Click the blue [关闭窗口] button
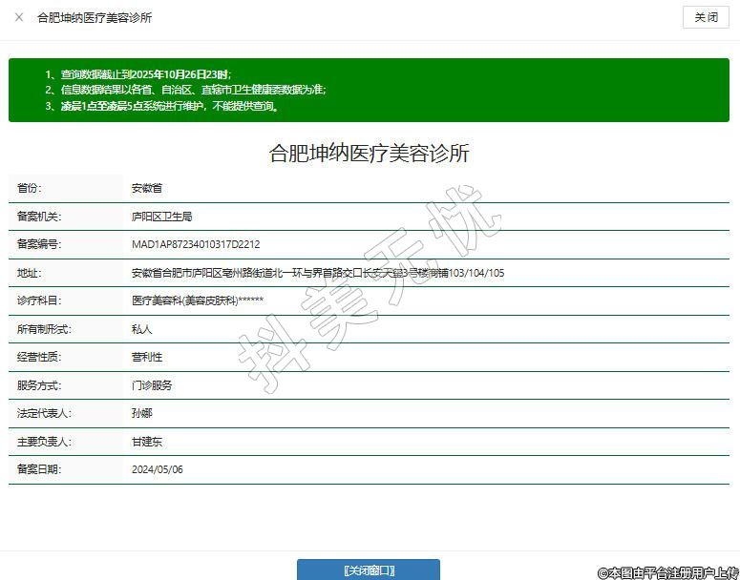740x580 pixels. (368, 570)
